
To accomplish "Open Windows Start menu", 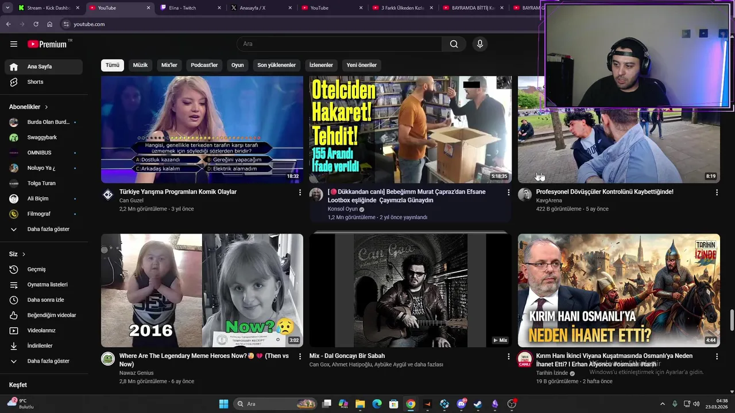I will tap(224, 404).
